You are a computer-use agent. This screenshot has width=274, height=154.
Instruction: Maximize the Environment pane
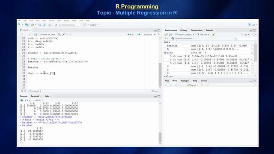[254, 30]
